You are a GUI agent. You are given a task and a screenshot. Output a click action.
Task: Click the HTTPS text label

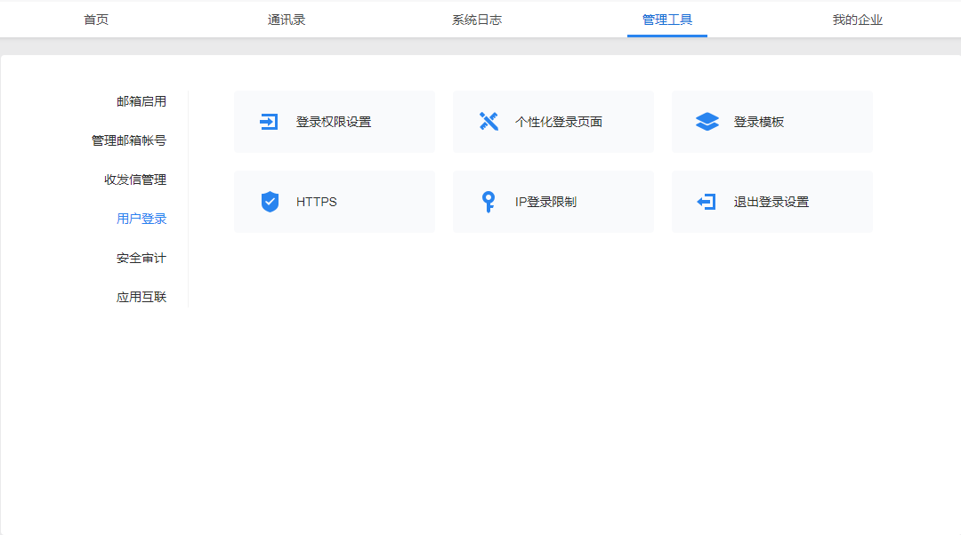pos(317,202)
